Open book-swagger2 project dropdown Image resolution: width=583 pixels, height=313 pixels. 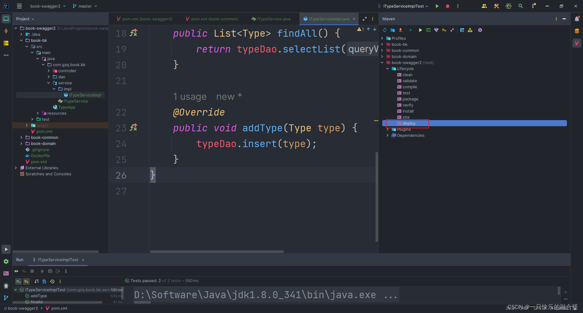pyautogui.click(x=48, y=6)
